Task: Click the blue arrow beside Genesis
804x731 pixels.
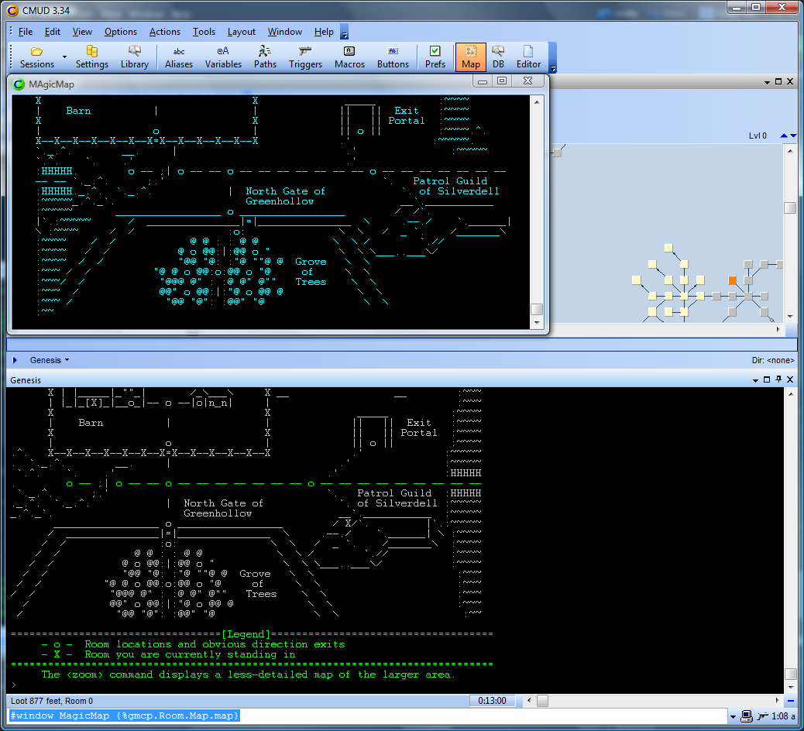Action: coord(15,360)
